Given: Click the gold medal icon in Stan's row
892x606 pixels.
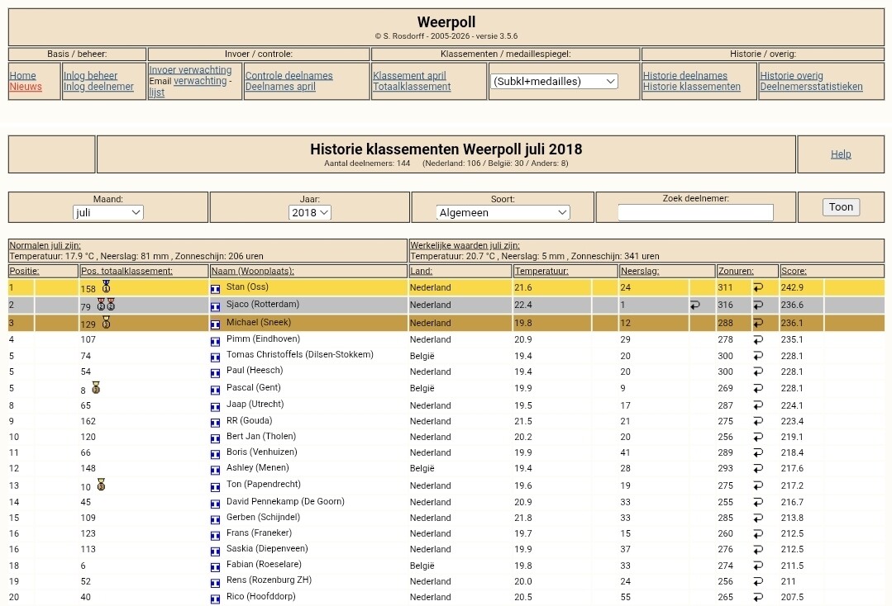Looking at the screenshot, I should (106, 287).
